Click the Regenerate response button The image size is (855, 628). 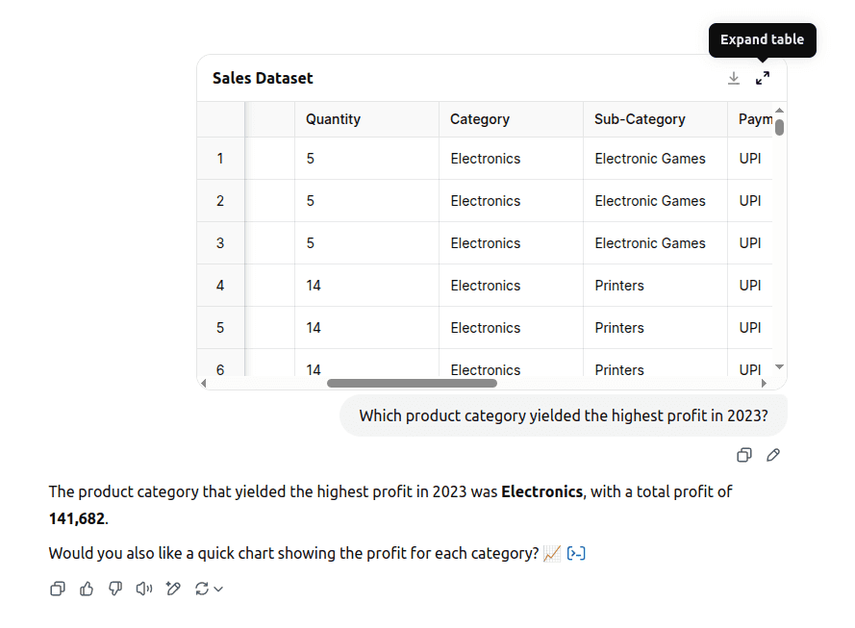(202, 589)
